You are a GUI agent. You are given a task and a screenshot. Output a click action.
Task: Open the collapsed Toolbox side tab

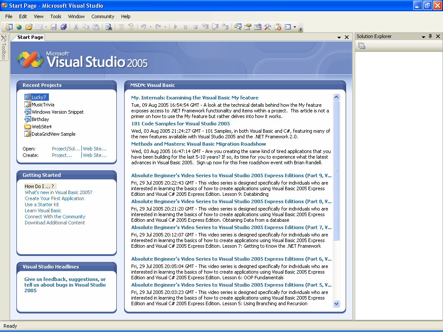coord(4,48)
